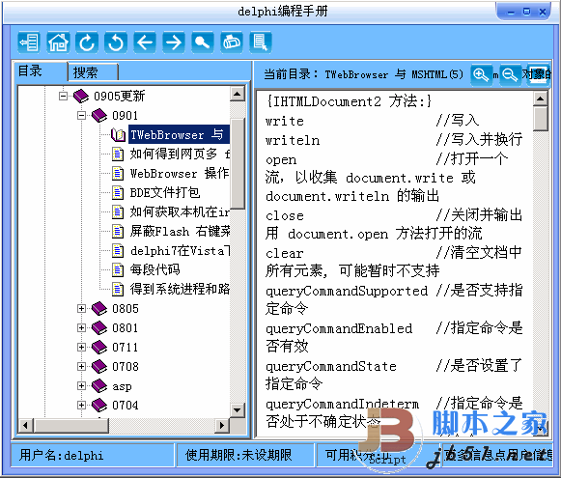561x478 pixels.
Task: Open the BDE文件打包 topic
Action: pos(165,192)
